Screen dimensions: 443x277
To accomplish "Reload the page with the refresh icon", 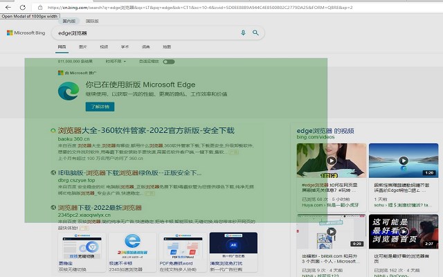I will click(23, 8).
